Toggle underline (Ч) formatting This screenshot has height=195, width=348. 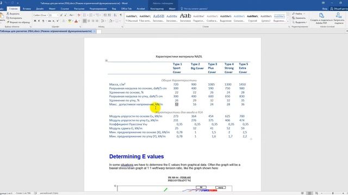click(x=43, y=21)
